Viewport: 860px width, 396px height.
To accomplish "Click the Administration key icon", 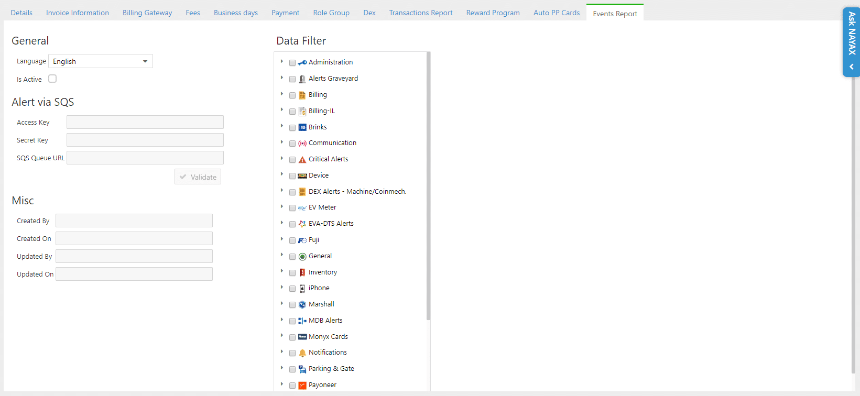I will (x=302, y=63).
